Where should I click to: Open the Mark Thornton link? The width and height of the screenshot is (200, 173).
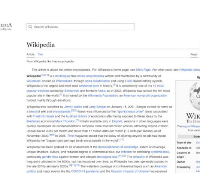point(65,121)
